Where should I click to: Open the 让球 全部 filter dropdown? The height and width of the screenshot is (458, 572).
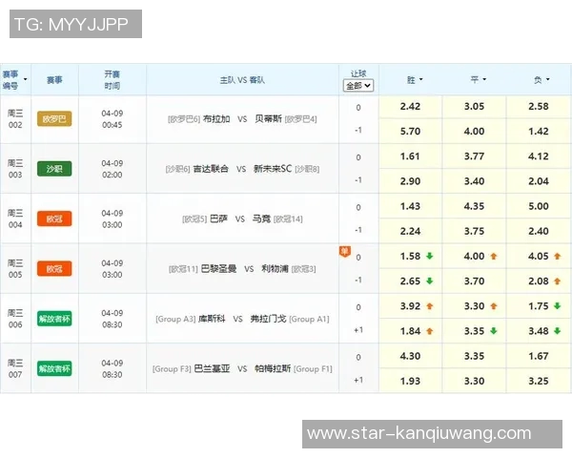pos(358,86)
